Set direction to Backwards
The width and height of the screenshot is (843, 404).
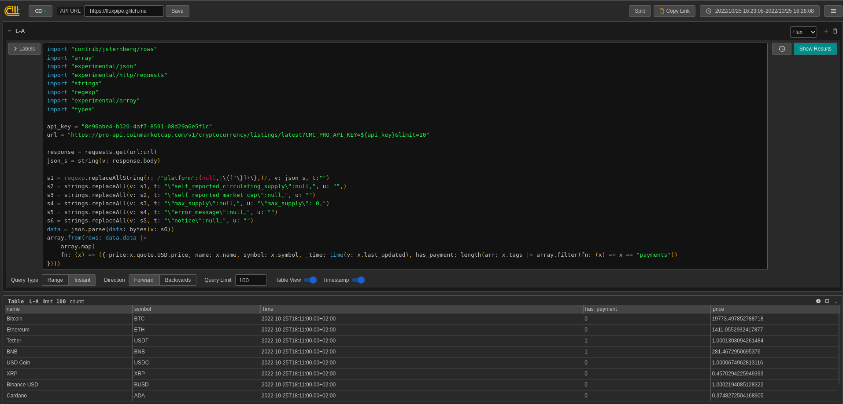point(178,280)
